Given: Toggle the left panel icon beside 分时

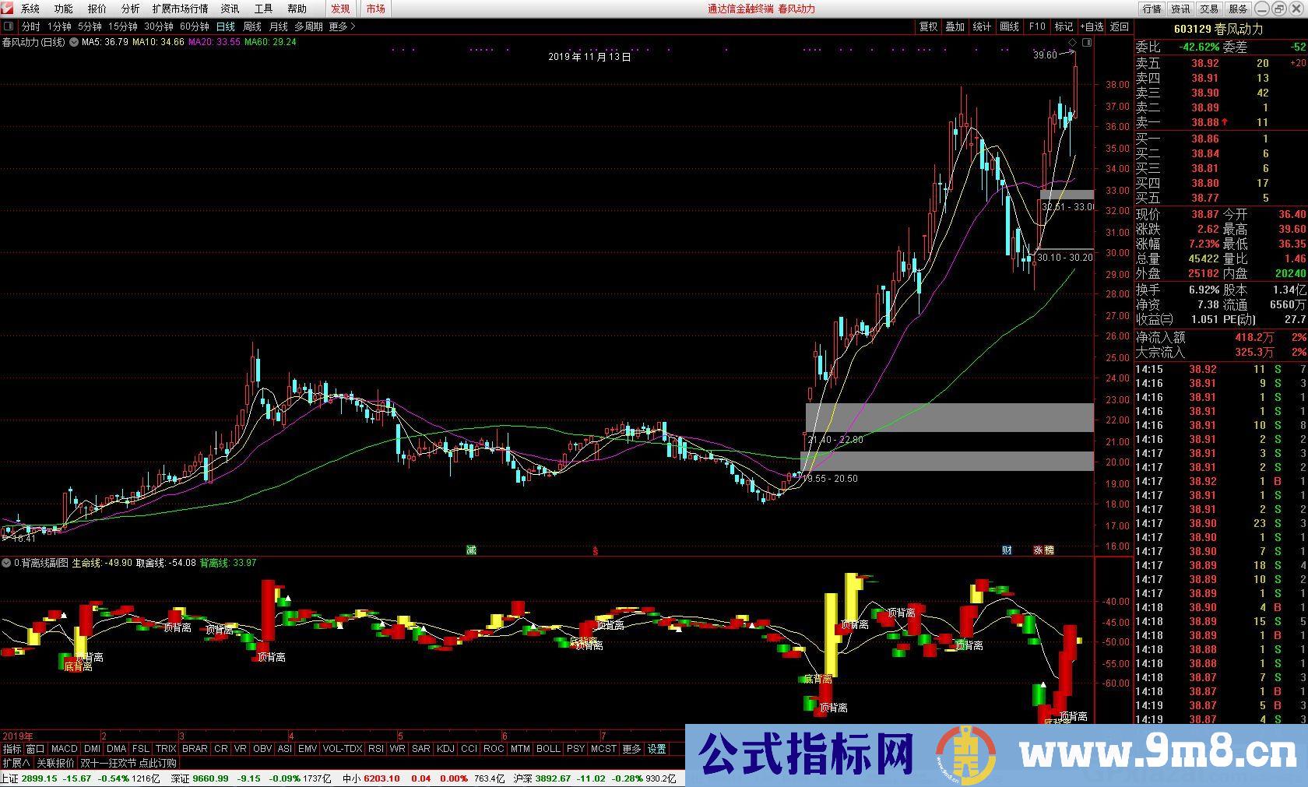Looking at the screenshot, I should tap(9, 26).
